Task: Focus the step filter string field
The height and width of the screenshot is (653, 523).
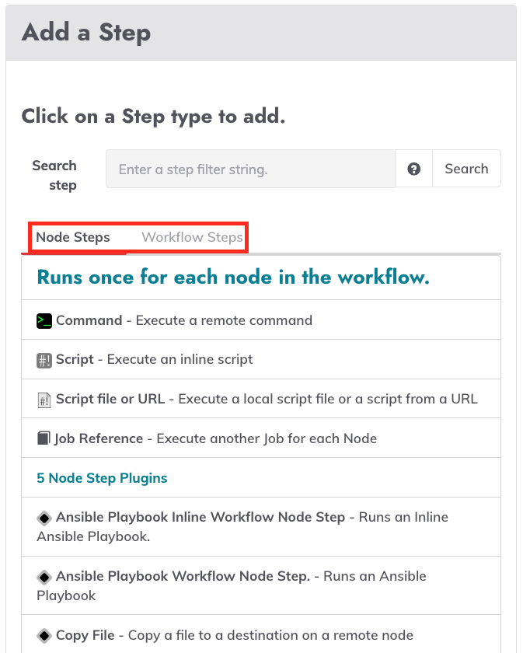Action: pos(250,169)
